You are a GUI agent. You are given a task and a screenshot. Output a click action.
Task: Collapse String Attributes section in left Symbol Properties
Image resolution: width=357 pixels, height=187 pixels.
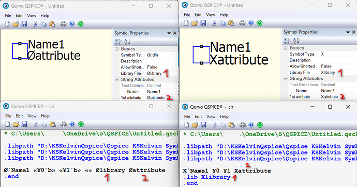click(117, 79)
